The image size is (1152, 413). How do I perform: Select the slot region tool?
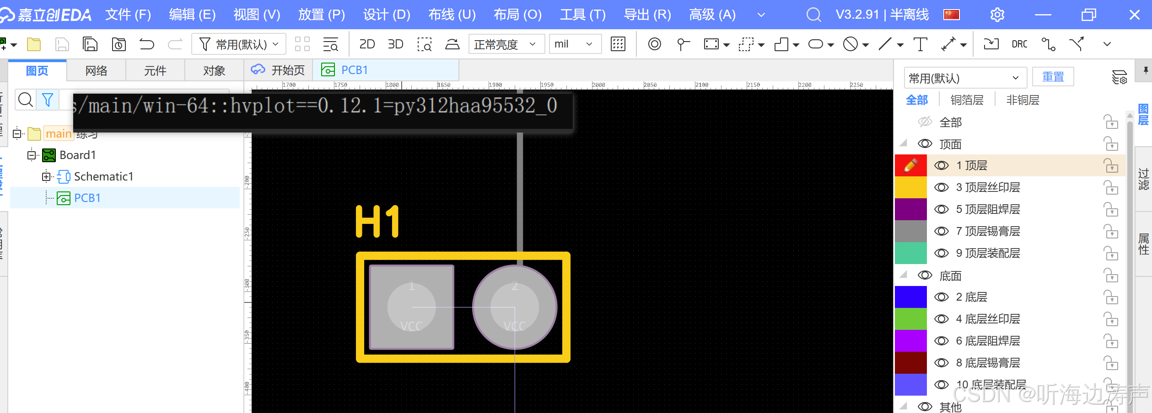816,44
